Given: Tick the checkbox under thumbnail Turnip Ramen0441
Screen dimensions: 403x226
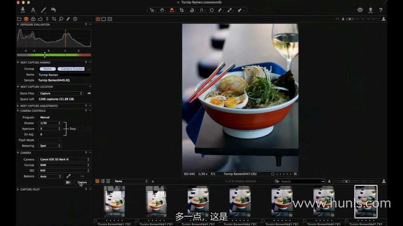Looking at the screenshot, I should point(95,220).
